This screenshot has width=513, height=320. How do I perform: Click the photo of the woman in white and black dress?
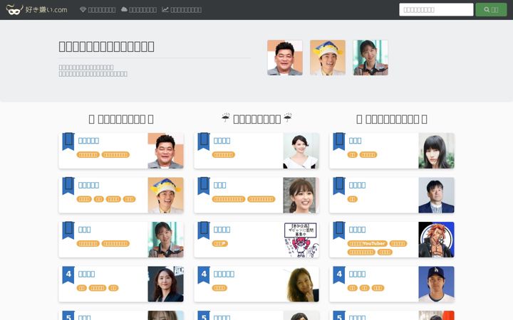click(x=301, y=151)
